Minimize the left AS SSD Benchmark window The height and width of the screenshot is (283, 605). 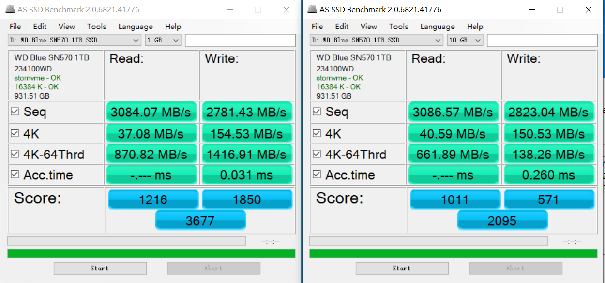[230, 10]
